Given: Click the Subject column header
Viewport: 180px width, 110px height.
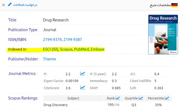Looking at the screenshot, I should point(73,98).
